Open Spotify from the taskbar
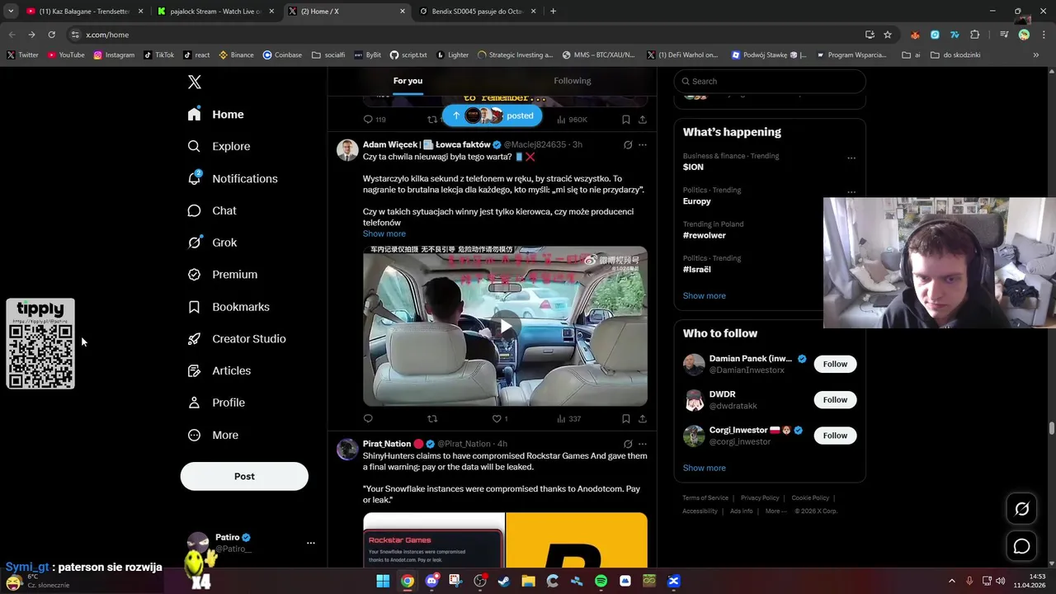This screenshot has width=1056, height=594. (x=601, y=581)
